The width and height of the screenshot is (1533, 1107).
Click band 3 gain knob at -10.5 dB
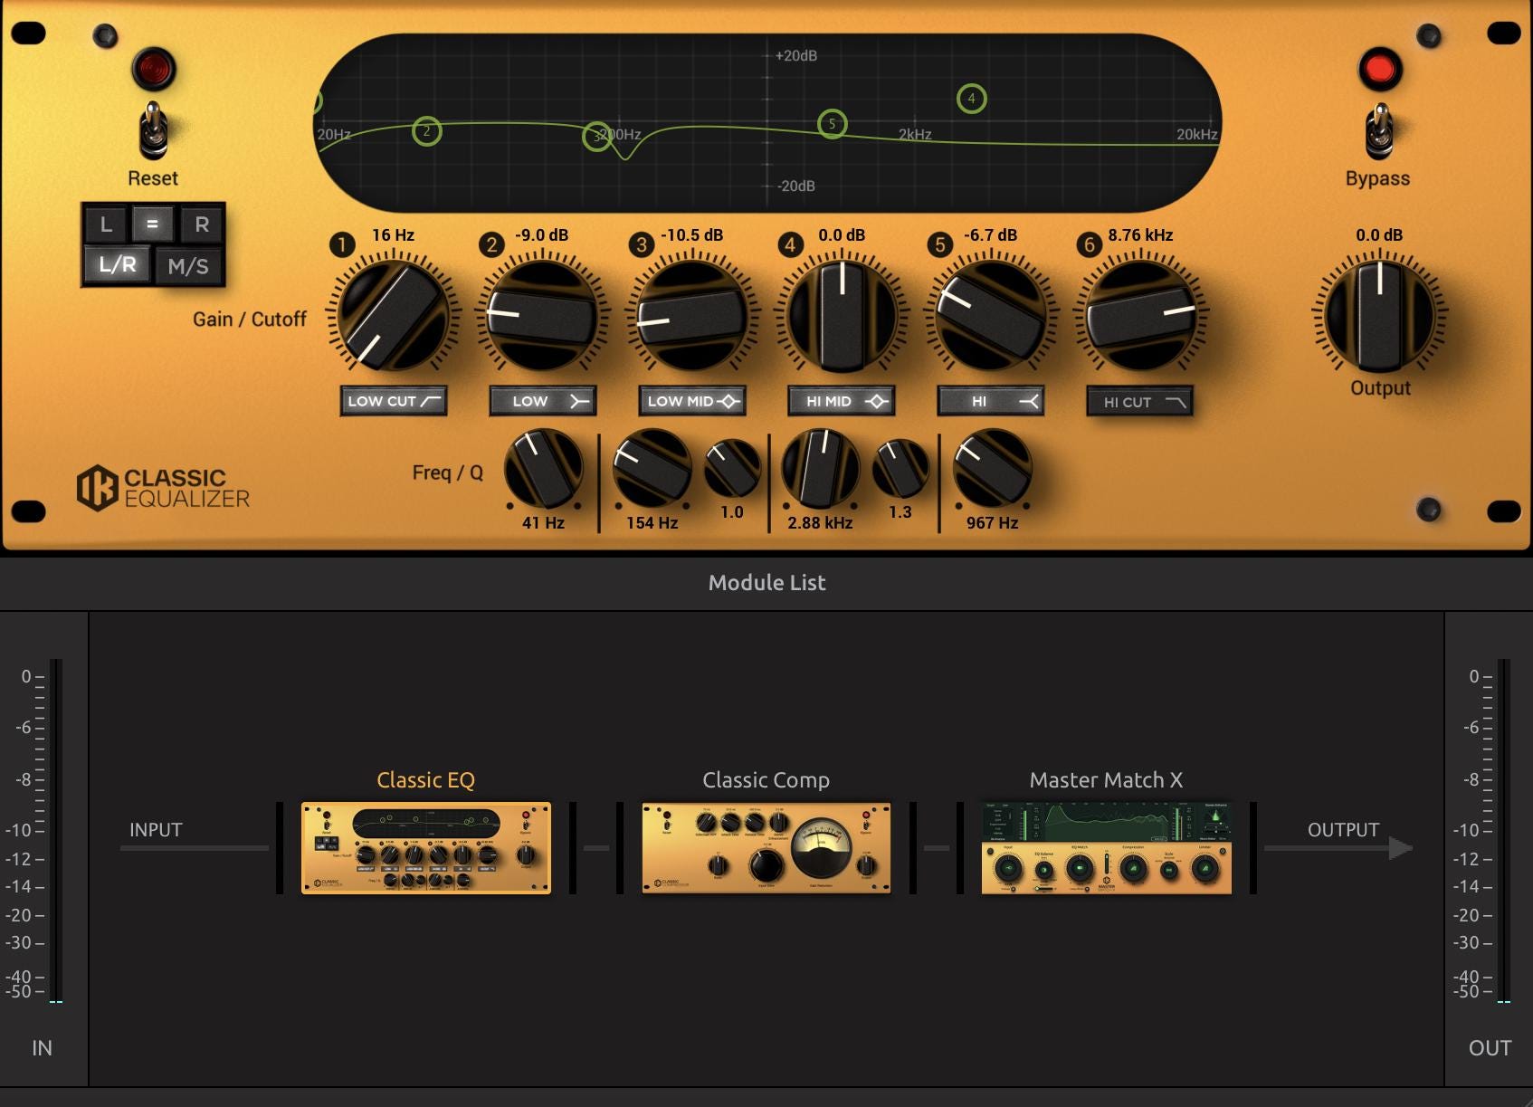click(x=692, y=314)
